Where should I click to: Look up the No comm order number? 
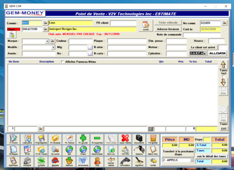(x=224, y=23)
